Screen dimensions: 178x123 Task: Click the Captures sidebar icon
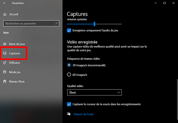click(x=4, y=53)
